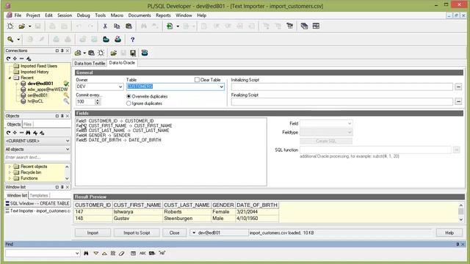
Task: Click the tile windows toolbar icon
Action: point(316,26)
